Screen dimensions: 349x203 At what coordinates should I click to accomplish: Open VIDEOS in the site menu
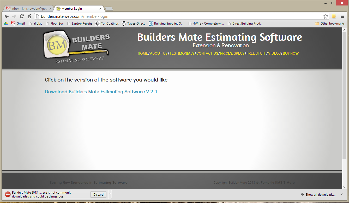[x=274, y=53]
